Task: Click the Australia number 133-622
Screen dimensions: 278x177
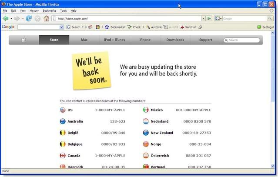Action: pos(117,121)
